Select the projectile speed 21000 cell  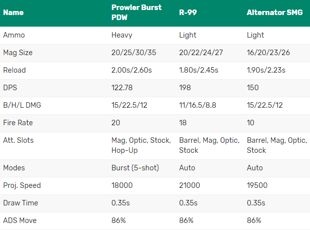190,185
